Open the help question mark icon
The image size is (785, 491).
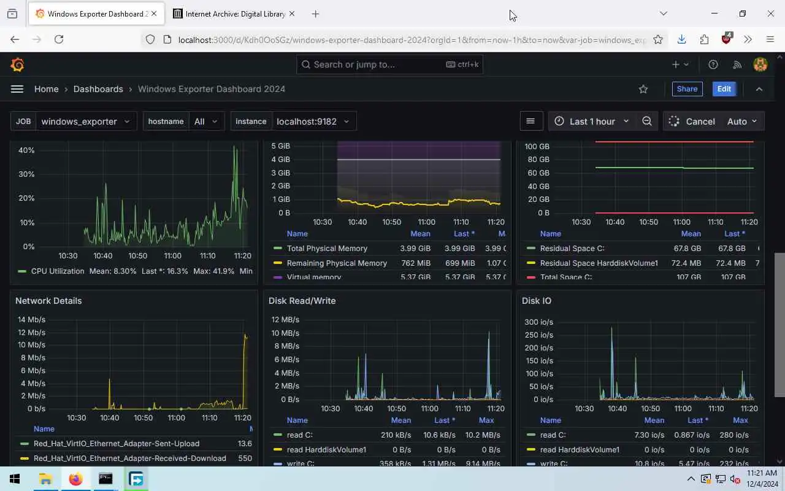coord(713,64)
